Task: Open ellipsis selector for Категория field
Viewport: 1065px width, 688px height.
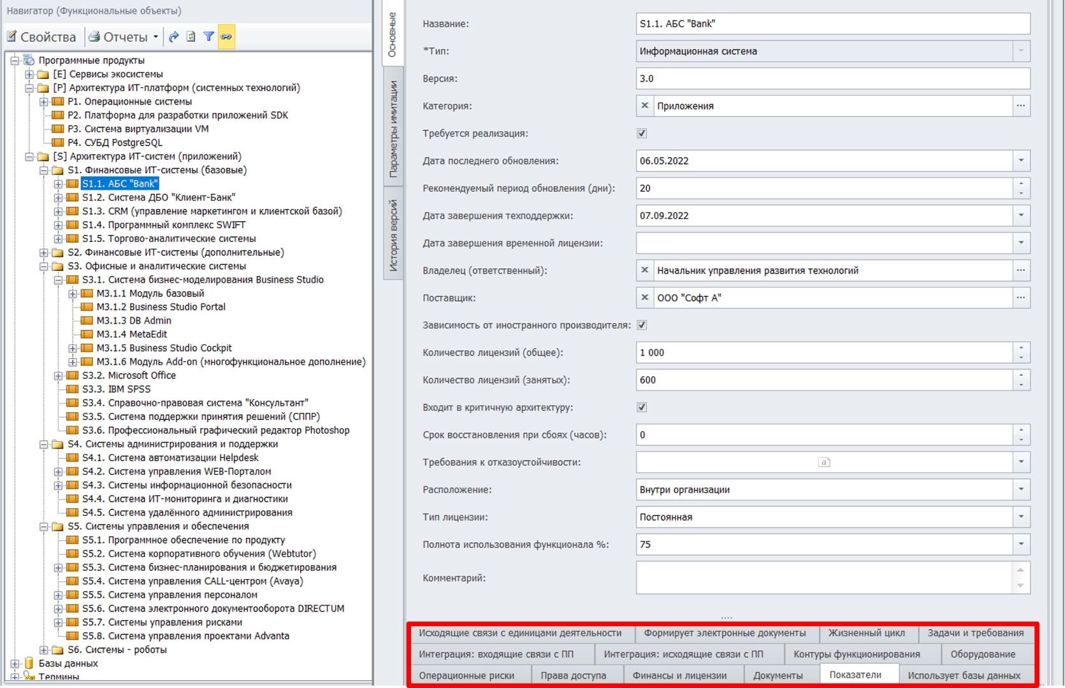Action: click(x=1021, y=106)
